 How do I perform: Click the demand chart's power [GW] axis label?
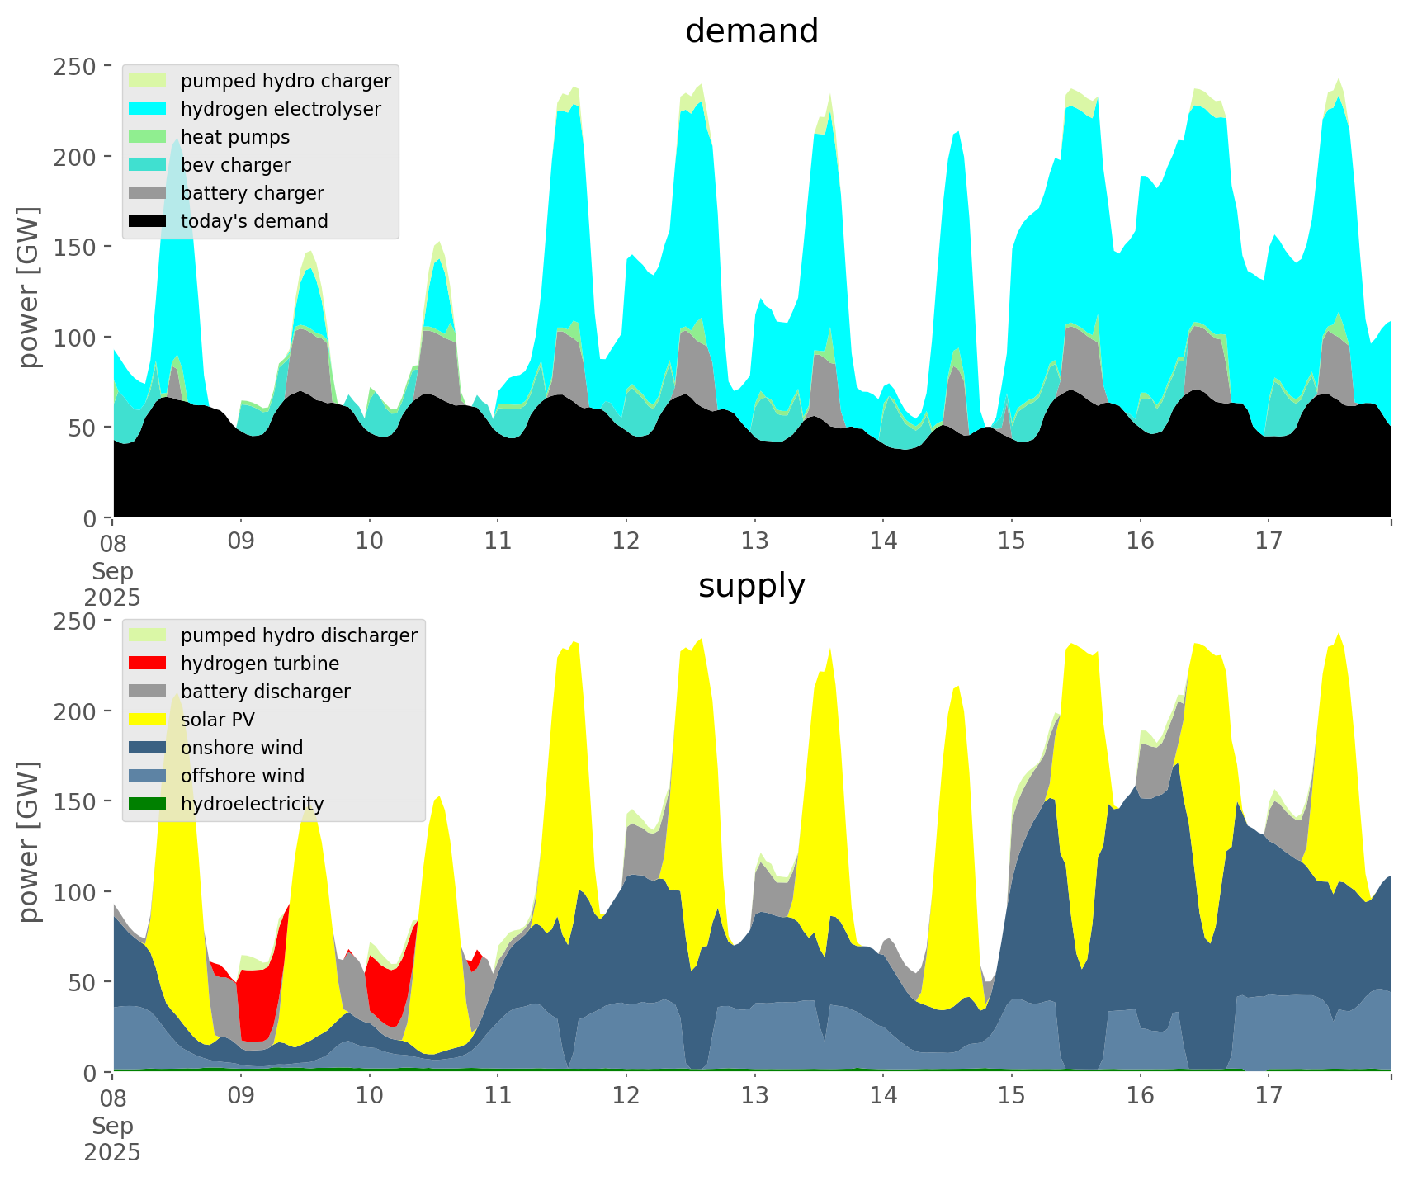click(x=29, y=288)
